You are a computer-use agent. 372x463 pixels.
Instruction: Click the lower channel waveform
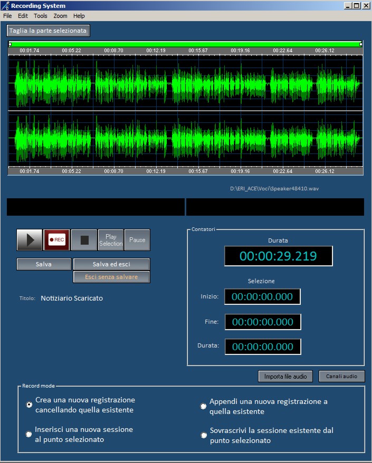coord(185,138)
